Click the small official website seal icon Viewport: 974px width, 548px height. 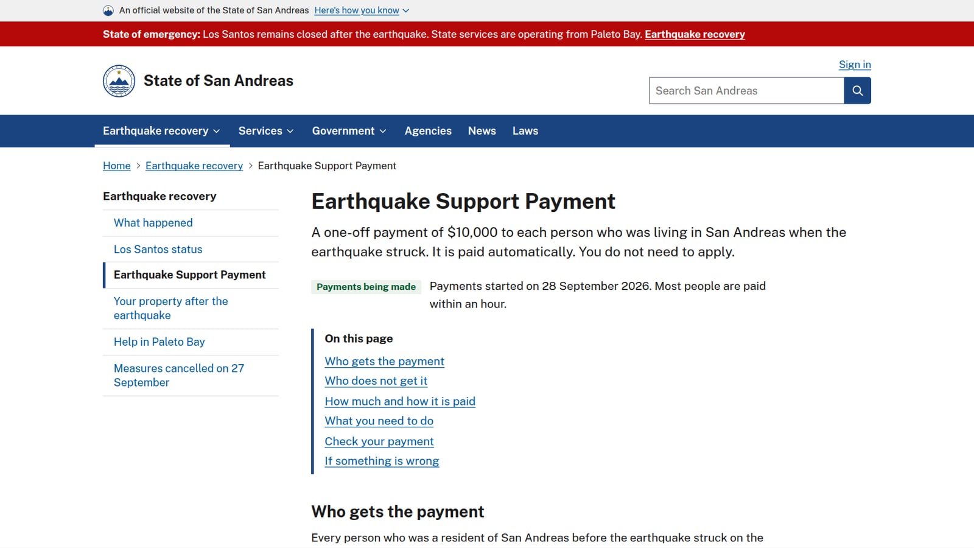click(x=108, y=10)
